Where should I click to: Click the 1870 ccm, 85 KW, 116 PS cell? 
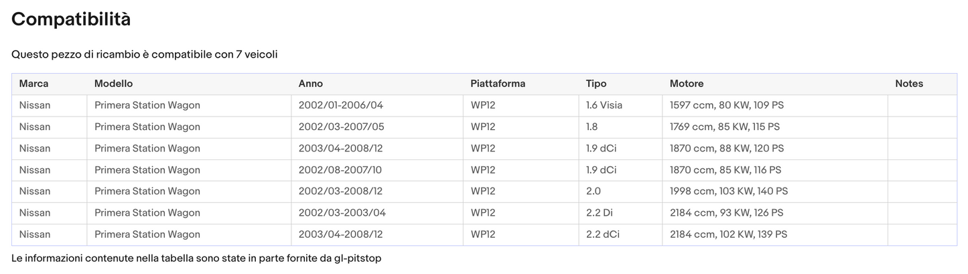click(x=725, y=169)
